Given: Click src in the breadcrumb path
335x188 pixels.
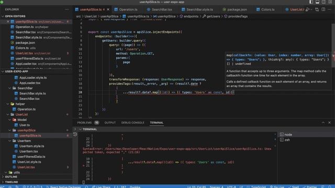Looking at the screenshot, I should tap(79, 16).
